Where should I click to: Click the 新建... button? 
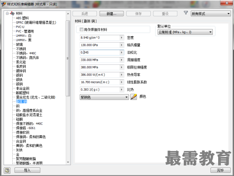(111, 14)
